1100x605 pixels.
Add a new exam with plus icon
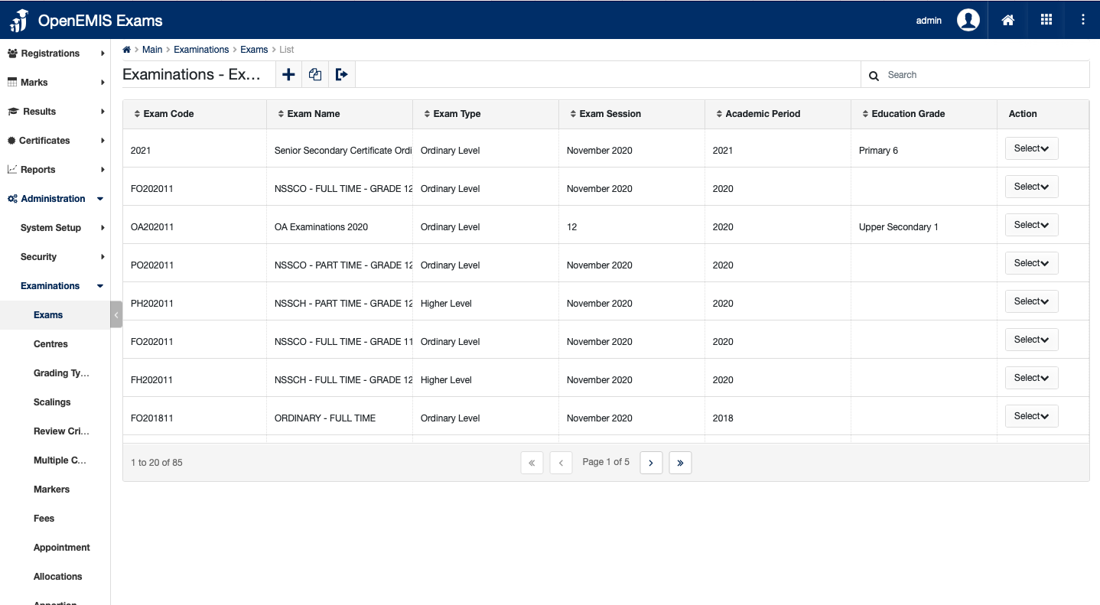(288, 74)
